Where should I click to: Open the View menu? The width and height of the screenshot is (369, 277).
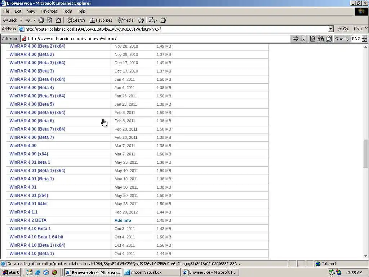[31, 11]
